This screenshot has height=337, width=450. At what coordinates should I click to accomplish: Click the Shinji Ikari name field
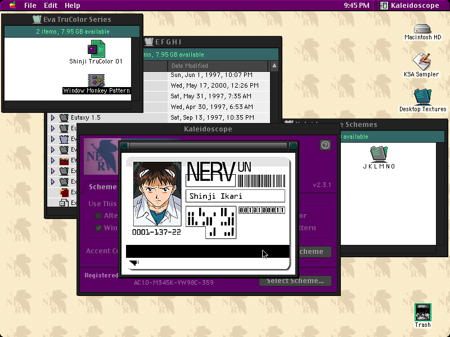(x=235, y=196)
